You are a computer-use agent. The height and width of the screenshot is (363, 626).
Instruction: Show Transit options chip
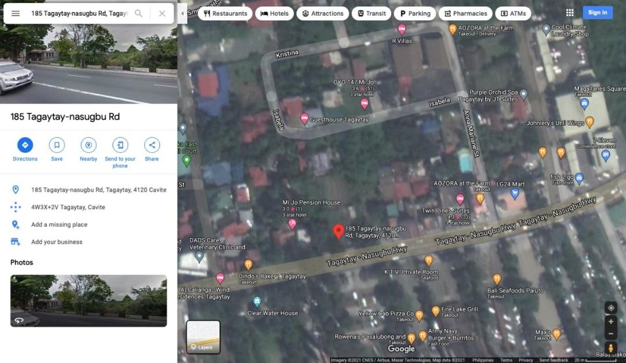[372, 13]
